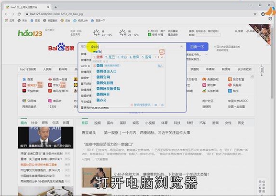
Task: Go to the next page of Sogou candidates
Action: tap(158, 57)
